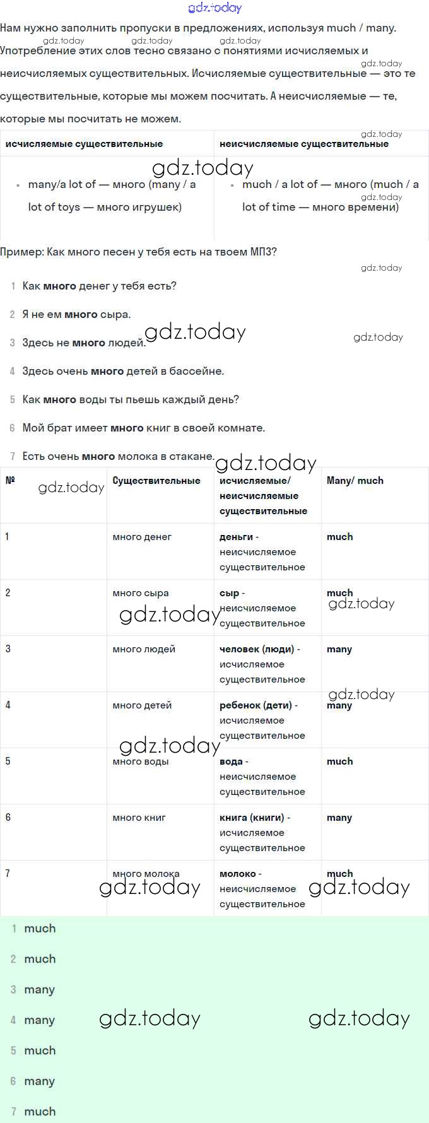Click the 'Существительные' column header
This screenshot has width=429, height=1123.
tap(156, 481)
